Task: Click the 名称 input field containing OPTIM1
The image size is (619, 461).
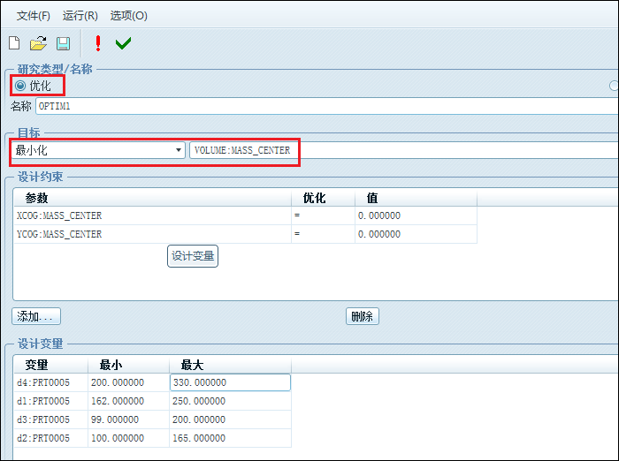Action: [327, 106]
